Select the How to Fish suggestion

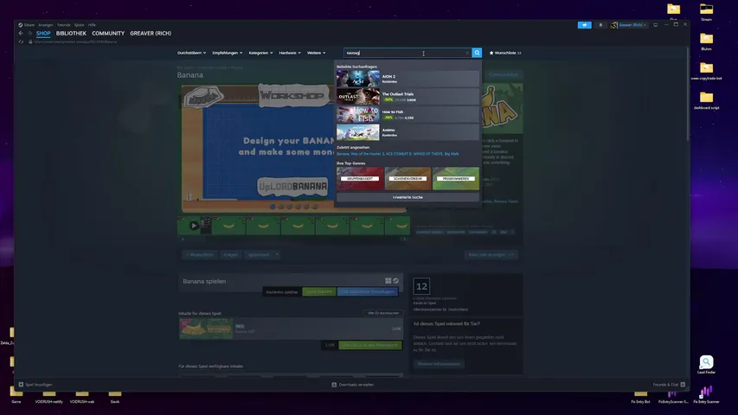coord(408,114)
